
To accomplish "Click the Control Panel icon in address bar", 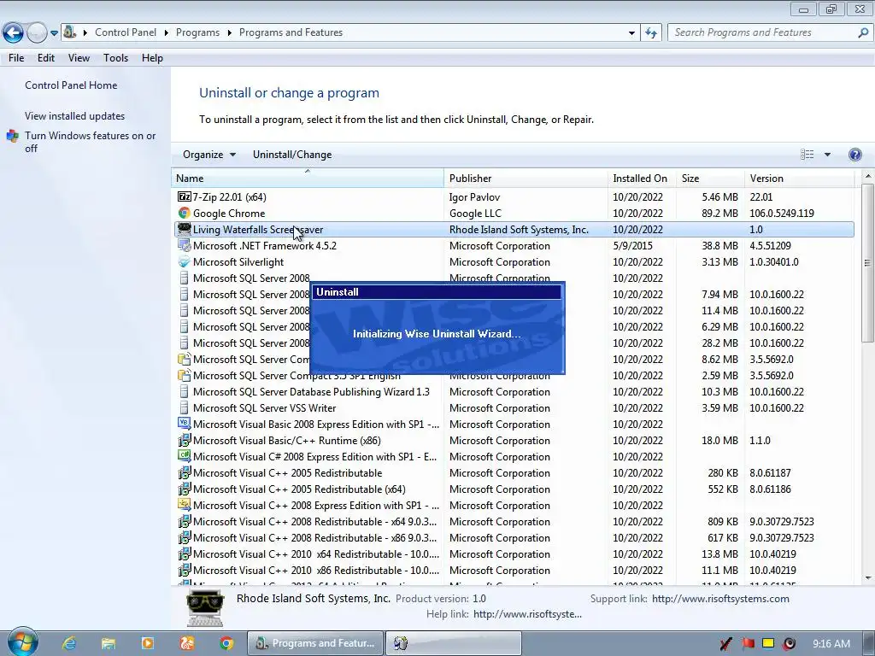I will 70,32.
